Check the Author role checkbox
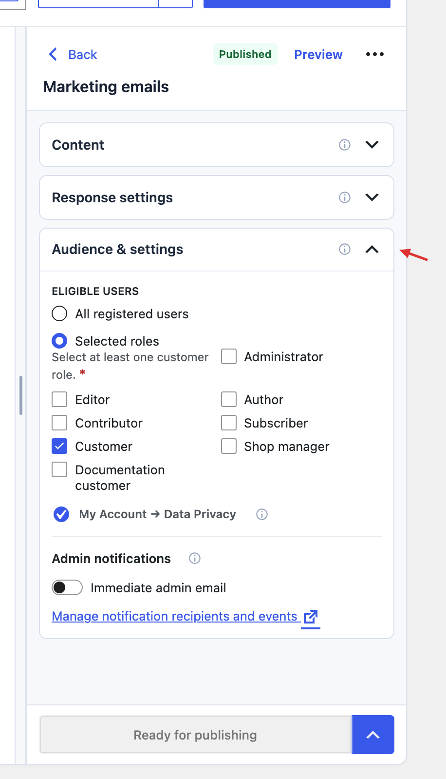This screenshot has width=446, height=779. (x=229, y=399)
